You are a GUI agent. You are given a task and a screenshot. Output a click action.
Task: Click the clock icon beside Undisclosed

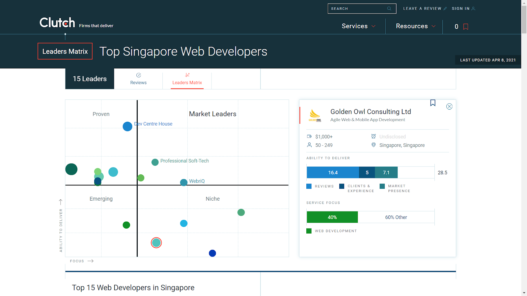click(374, 136)
